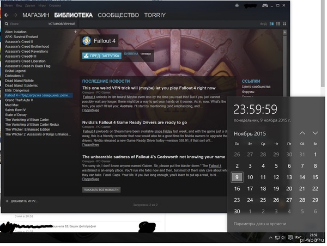Screen dimensions: 327x246
Task: Open network icon in system tray
Action: [x=277, y=238]
